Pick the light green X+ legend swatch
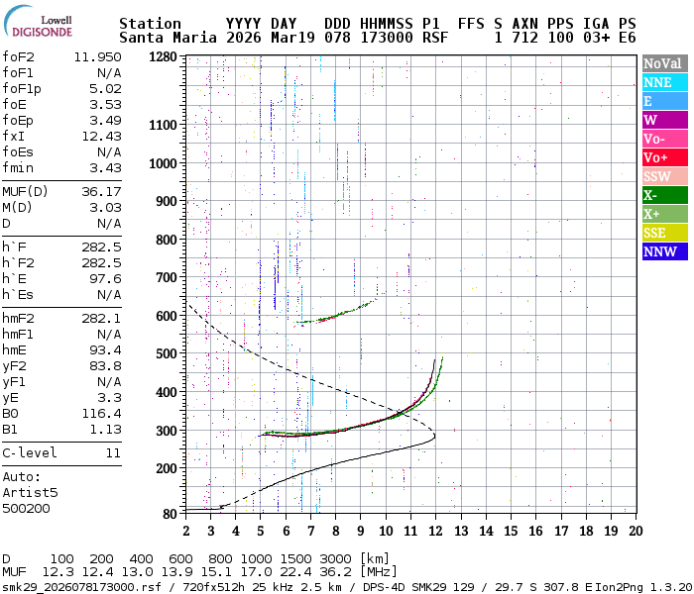 pos(663,214)
